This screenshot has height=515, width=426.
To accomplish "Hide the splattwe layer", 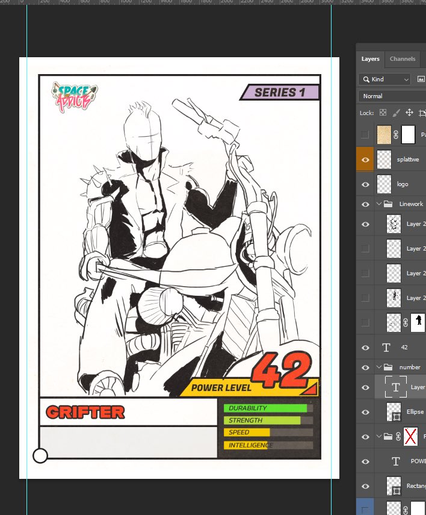I will coord(365,160).
